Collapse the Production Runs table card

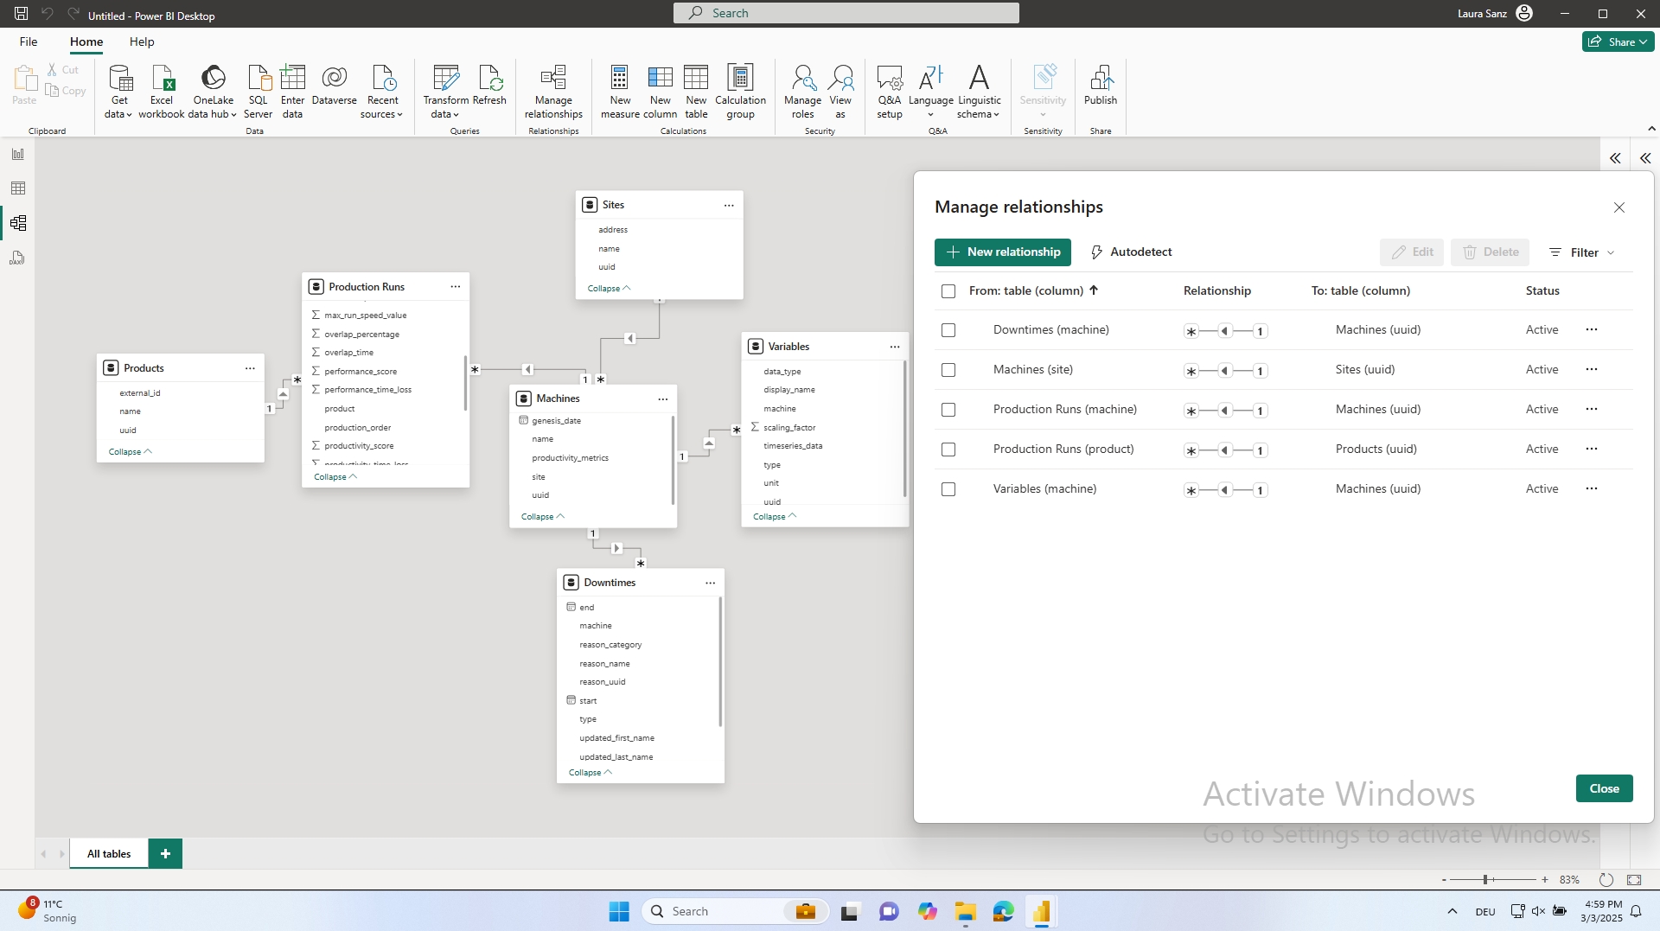pos(335,476)
